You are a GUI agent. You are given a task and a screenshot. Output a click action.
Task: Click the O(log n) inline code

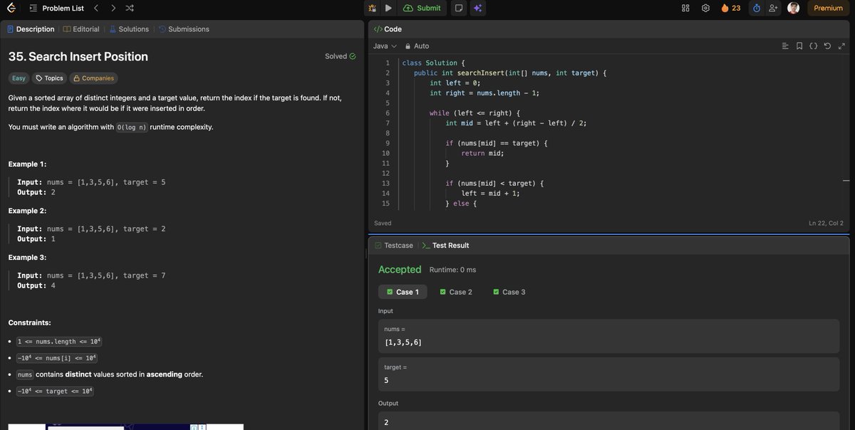(x=131, y=127)
